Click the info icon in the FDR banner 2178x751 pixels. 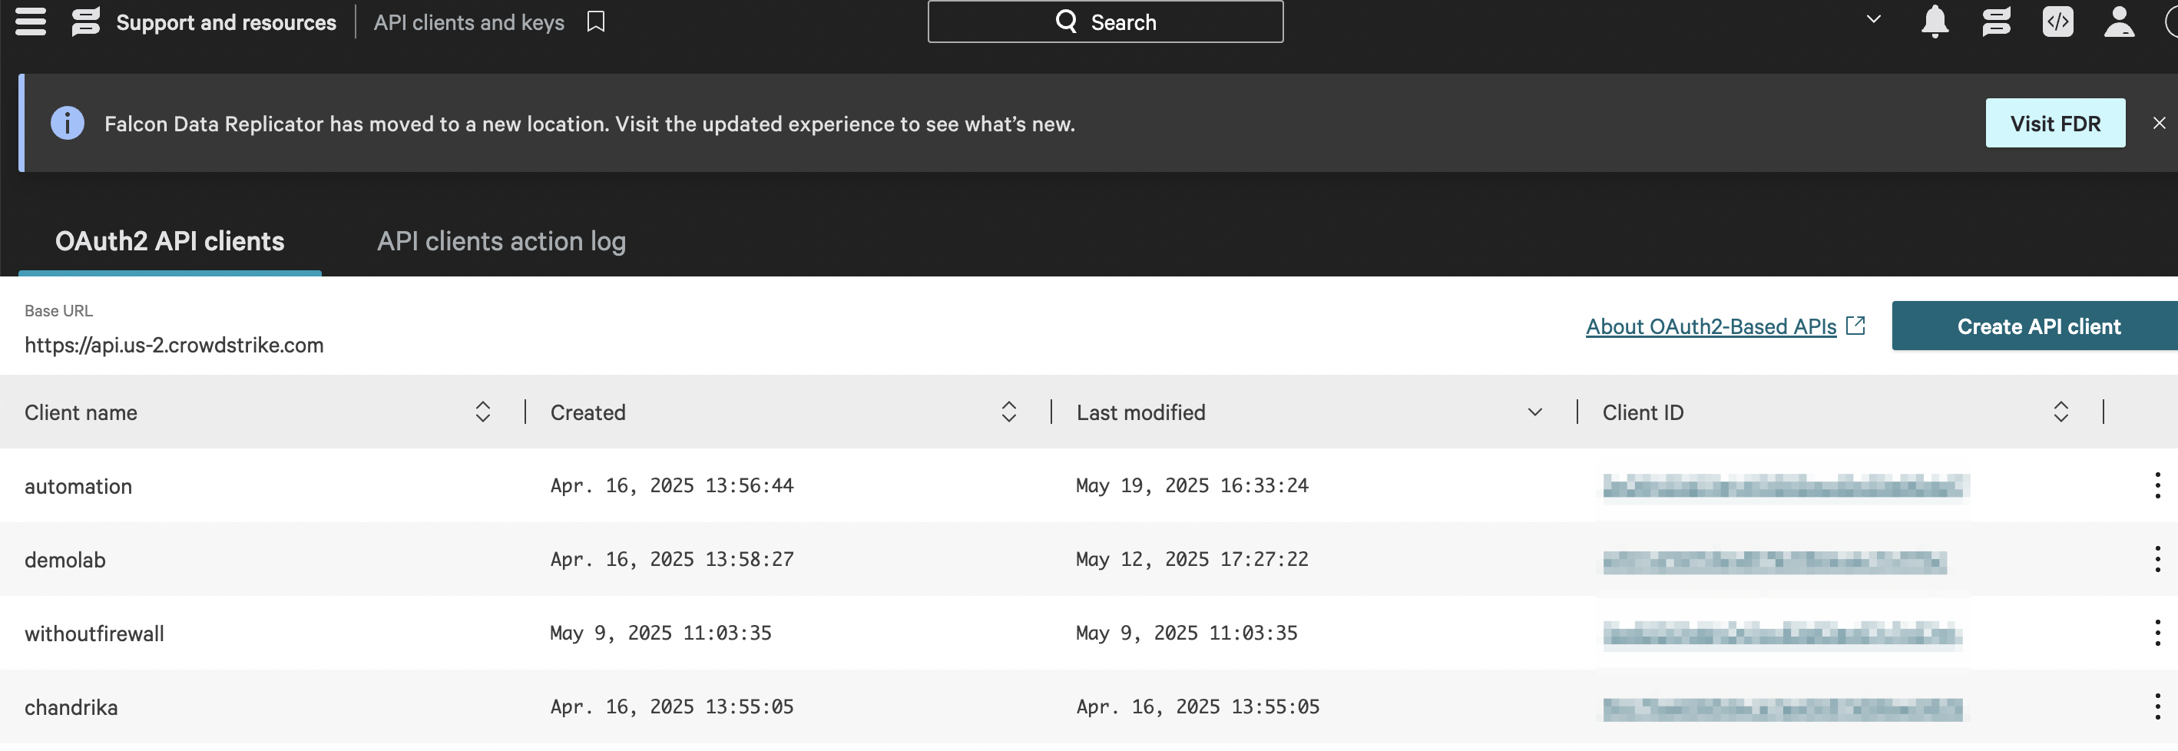(x=68, y=122)
